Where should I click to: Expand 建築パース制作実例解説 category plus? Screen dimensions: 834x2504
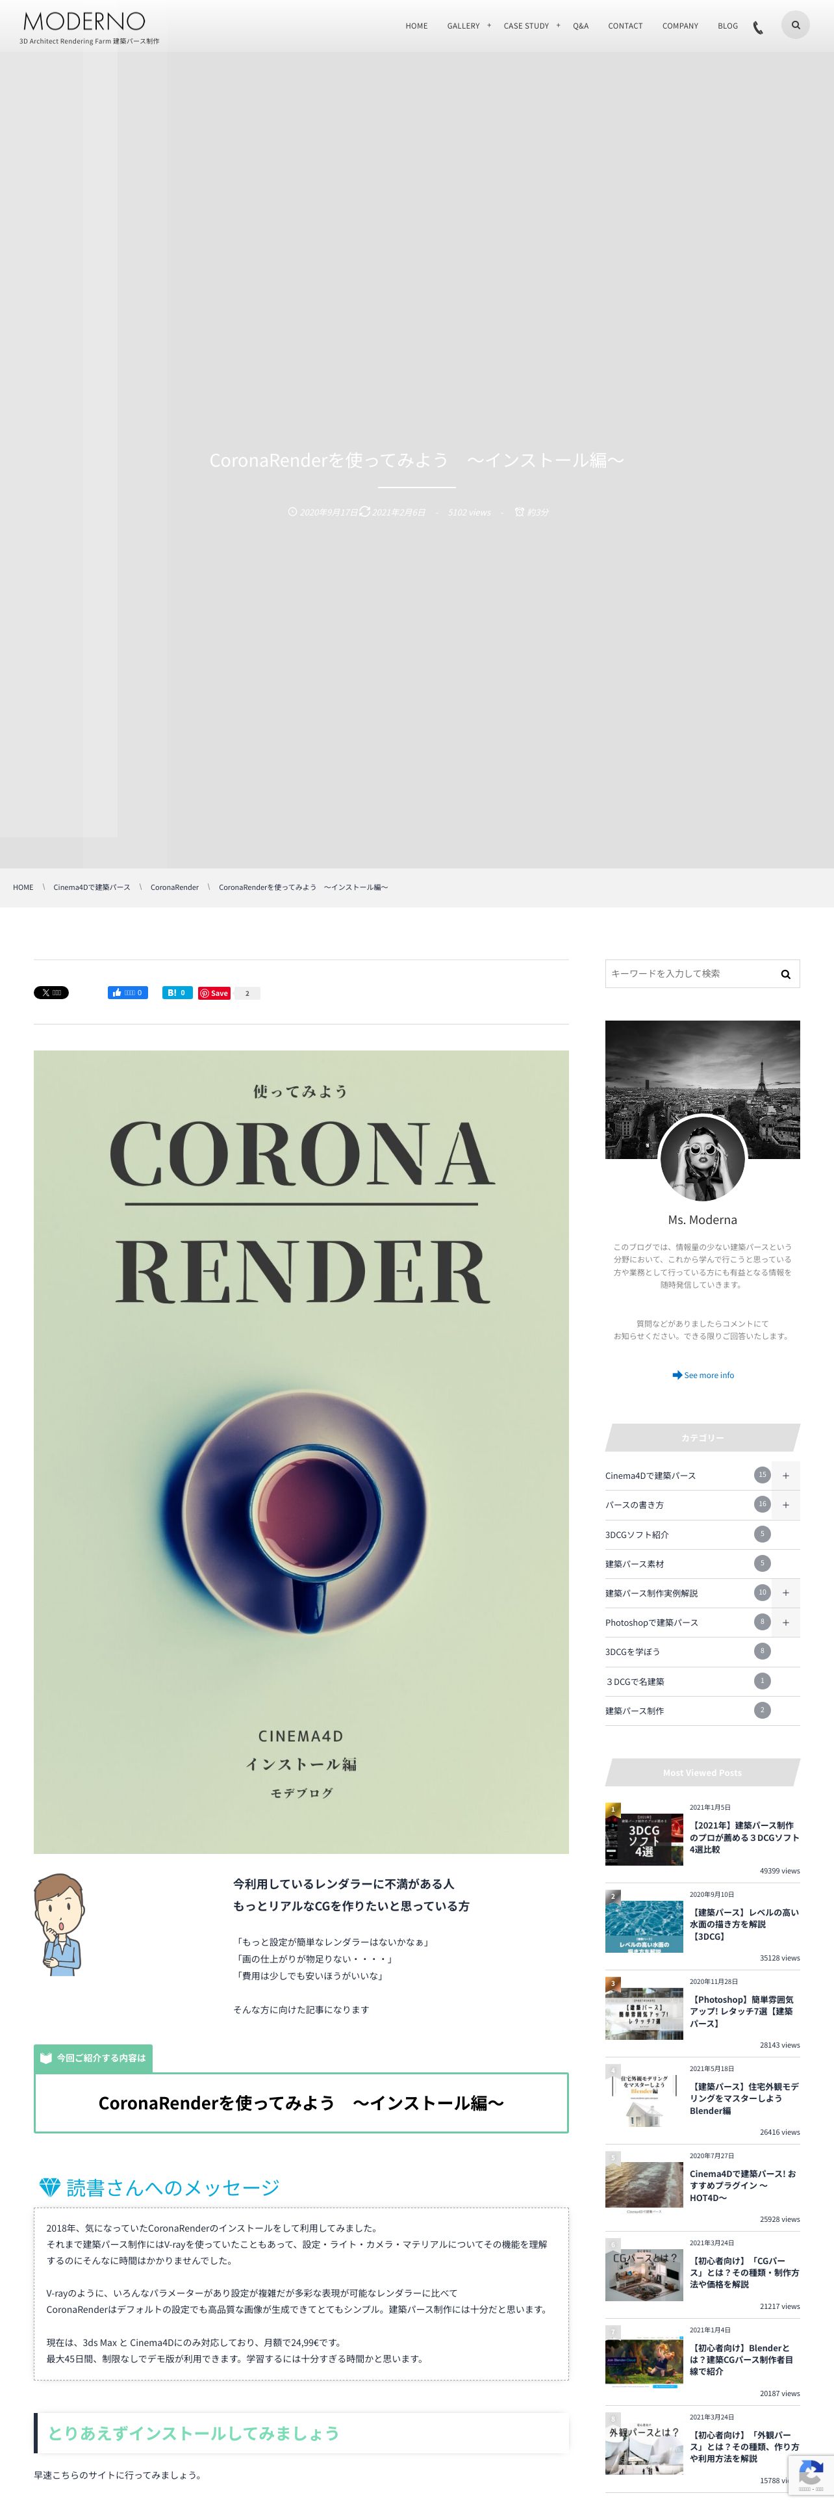[785, 1593]
